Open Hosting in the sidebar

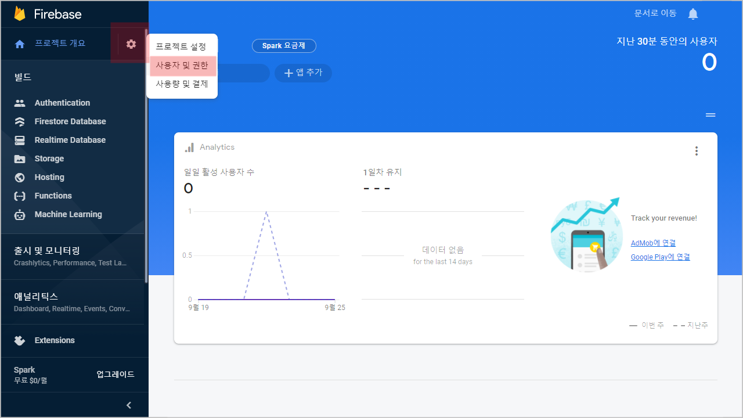click(49, 177)
